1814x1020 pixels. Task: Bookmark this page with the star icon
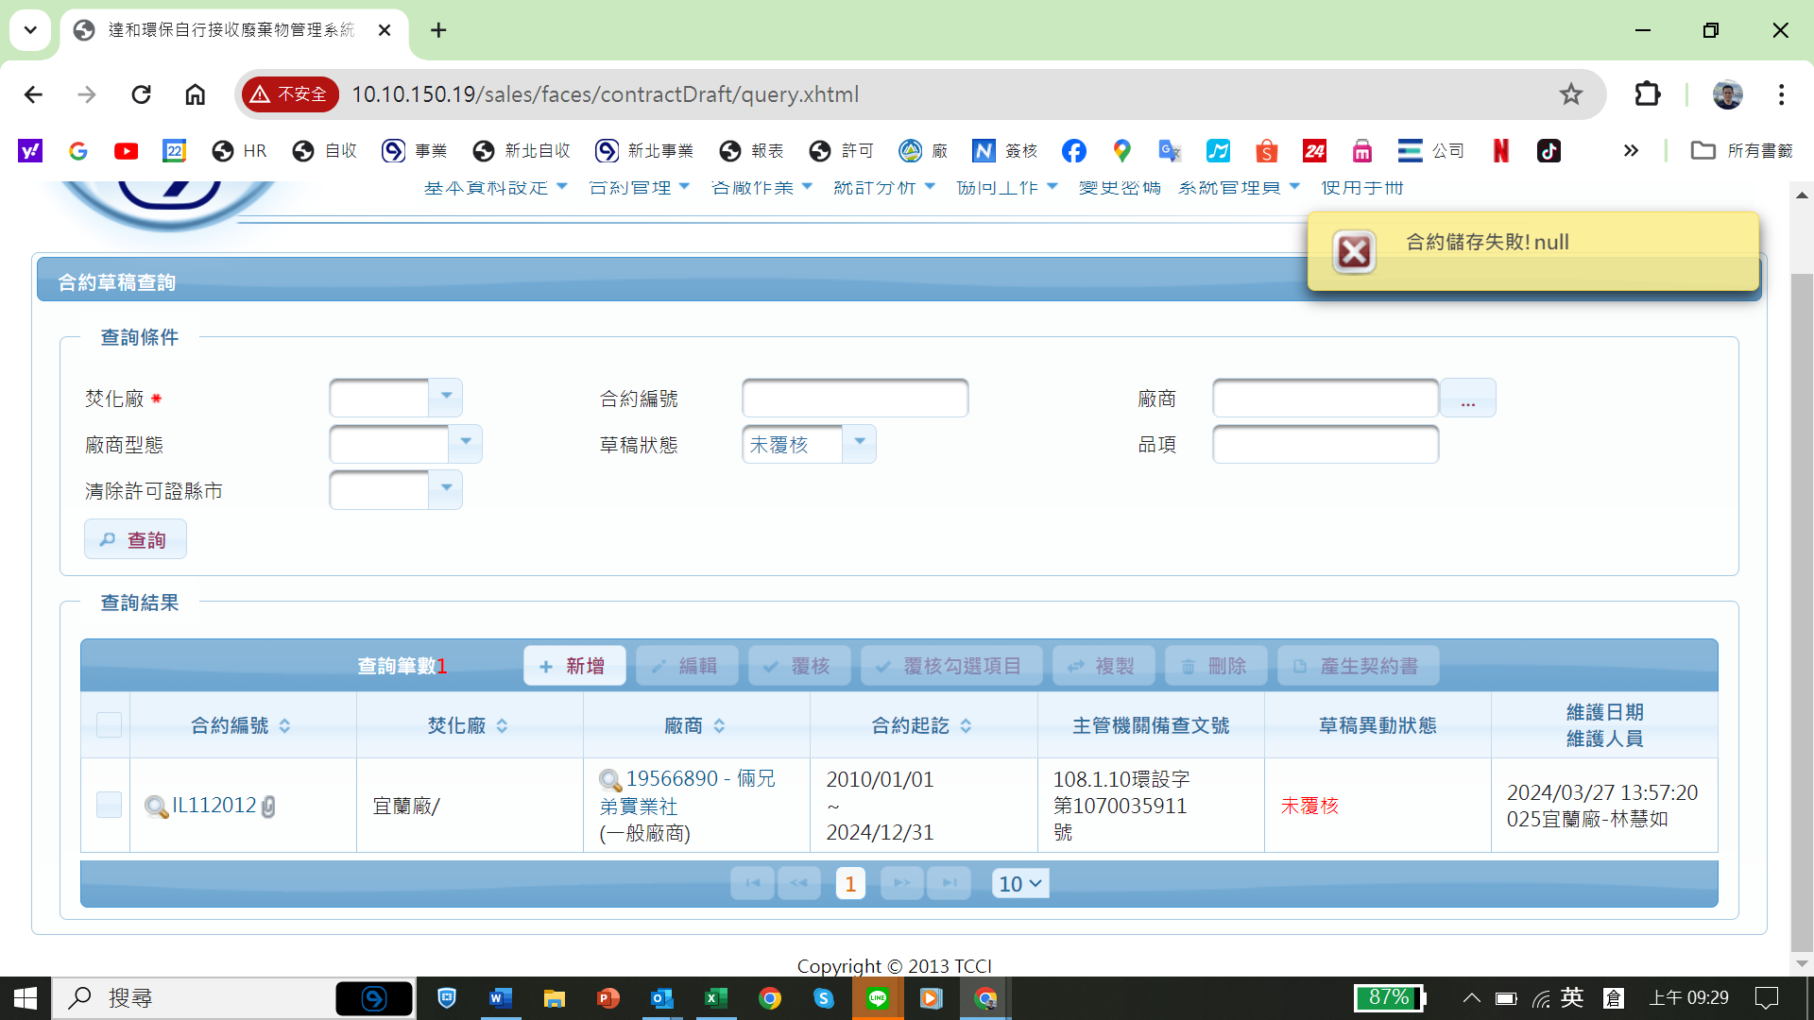pyautogui.click(x=1570, y=94)
